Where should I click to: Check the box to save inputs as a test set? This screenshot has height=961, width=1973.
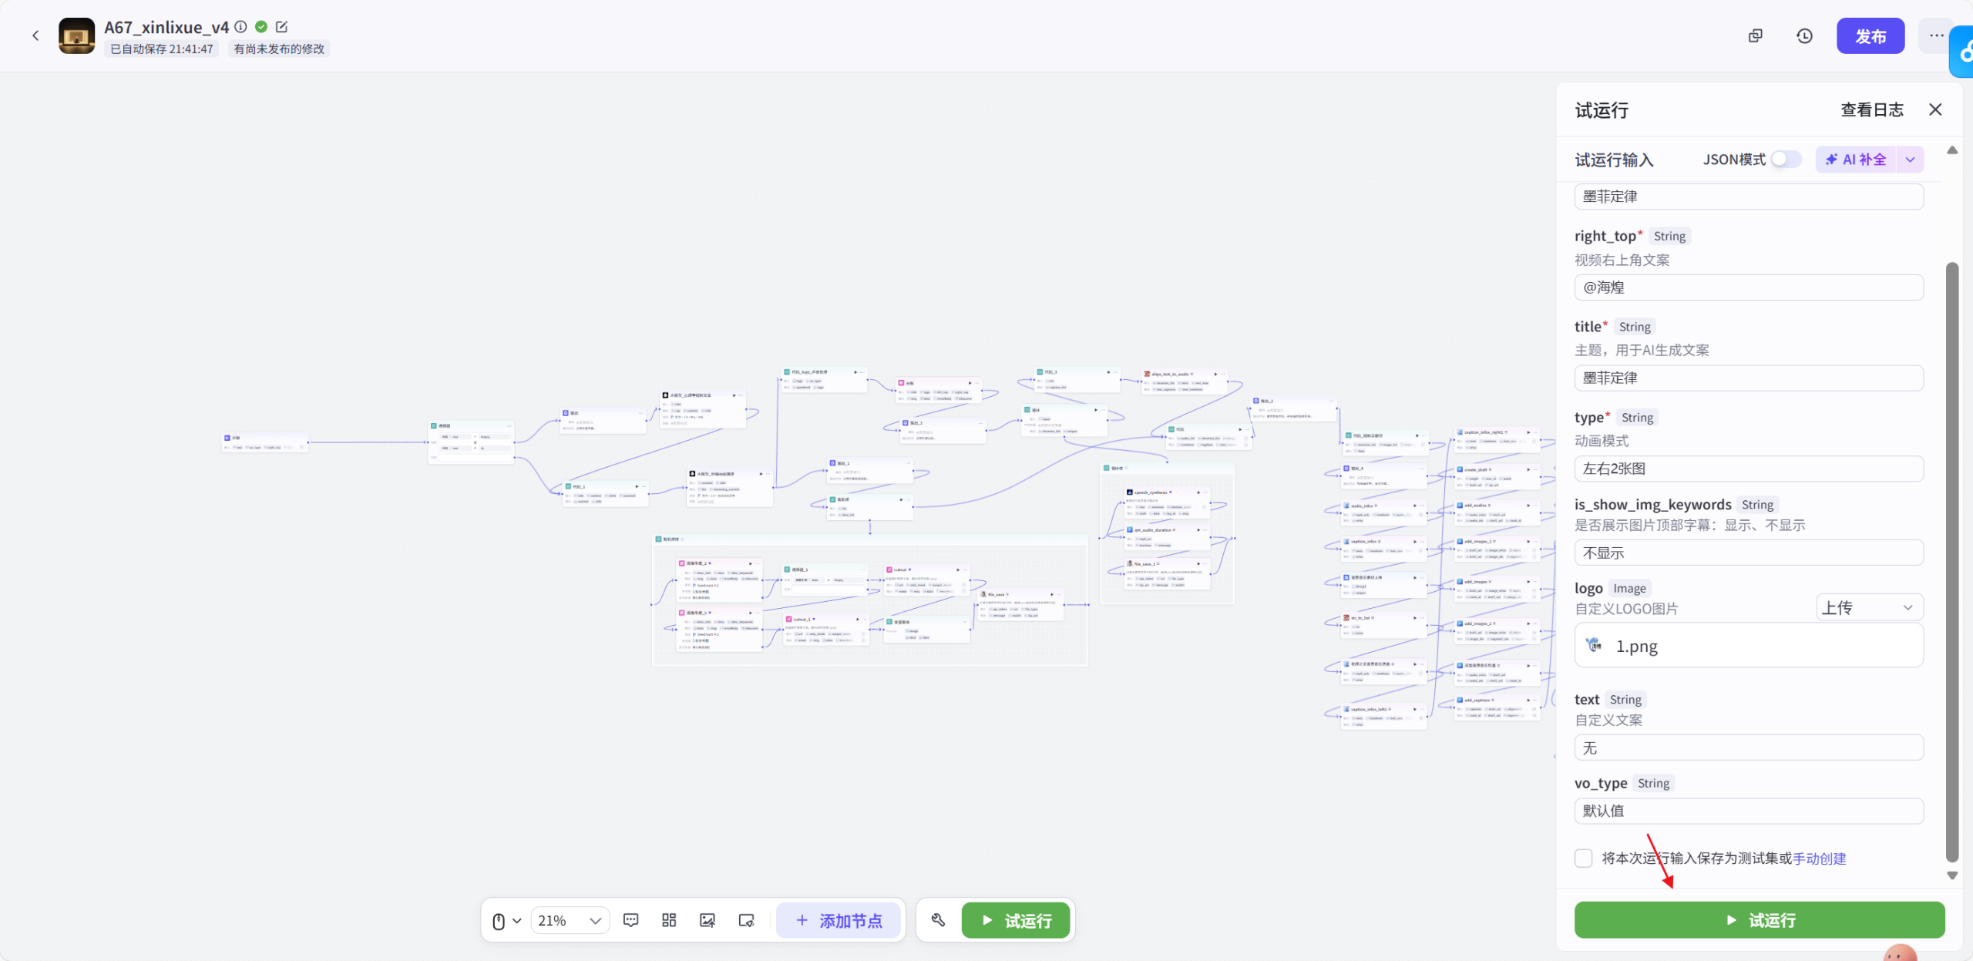(x=1584, y=859)
